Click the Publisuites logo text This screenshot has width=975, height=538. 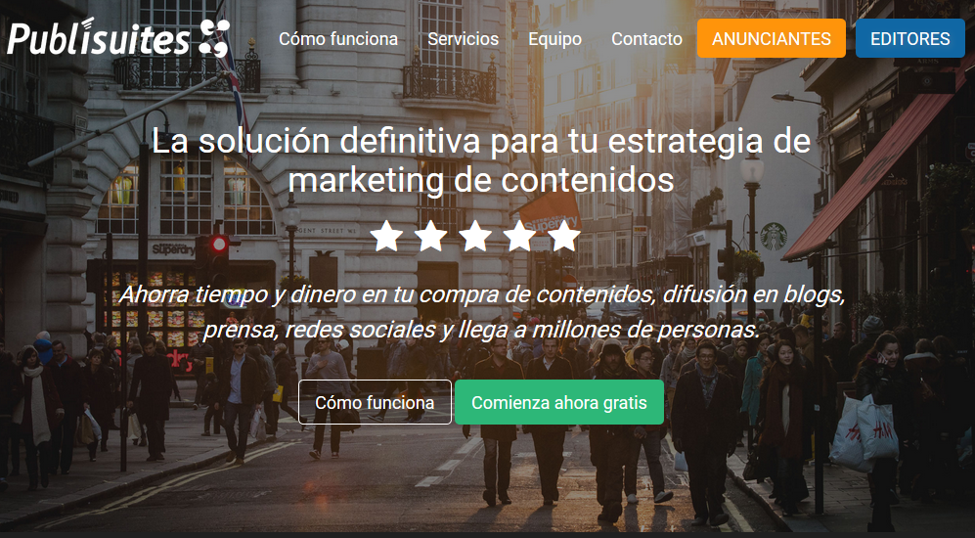[98, 38]
